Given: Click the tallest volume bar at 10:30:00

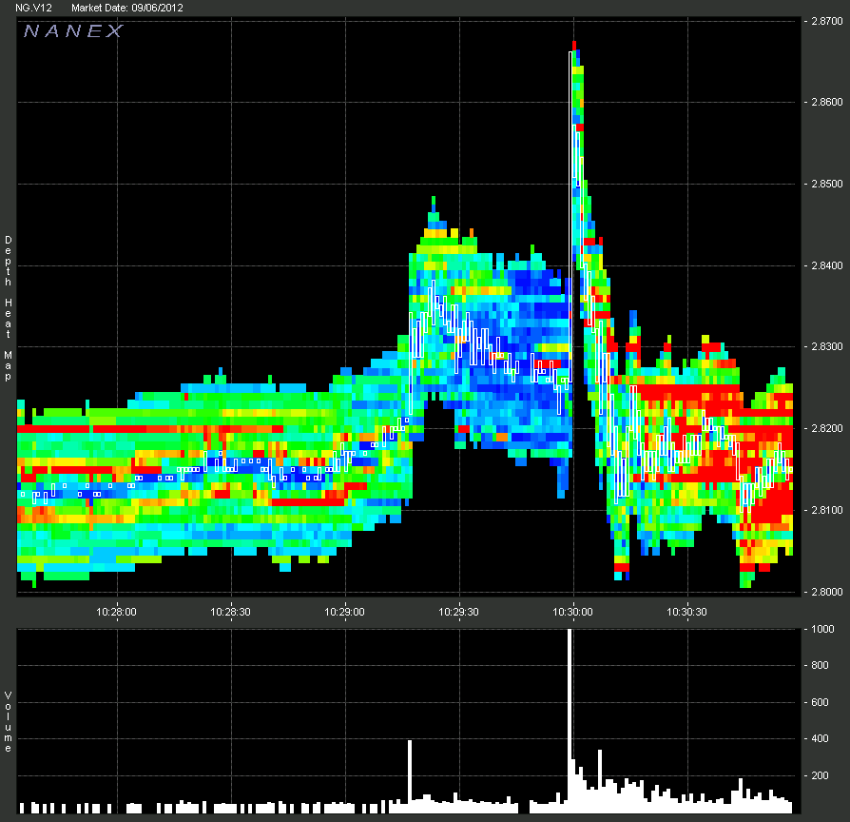Looking at the screenshot, I should tap(570, 720).
